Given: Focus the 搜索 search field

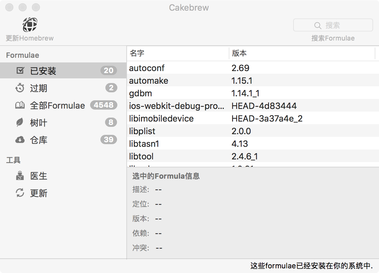Looking at the screenshot, I should point(333,25).
